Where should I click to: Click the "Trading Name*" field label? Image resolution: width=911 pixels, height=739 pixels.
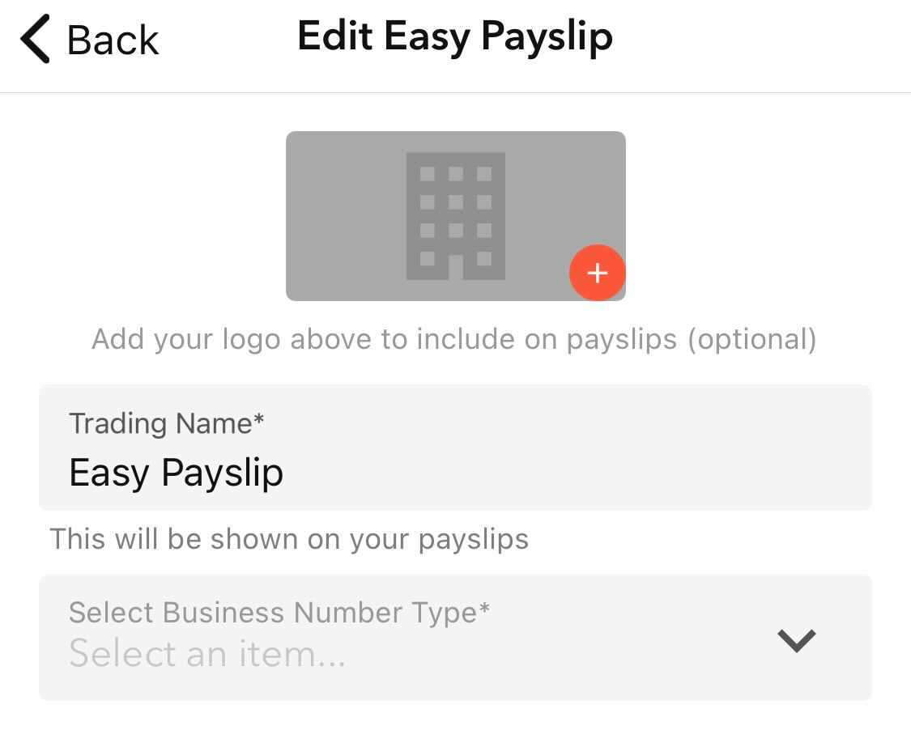click(x=167, y=423)
